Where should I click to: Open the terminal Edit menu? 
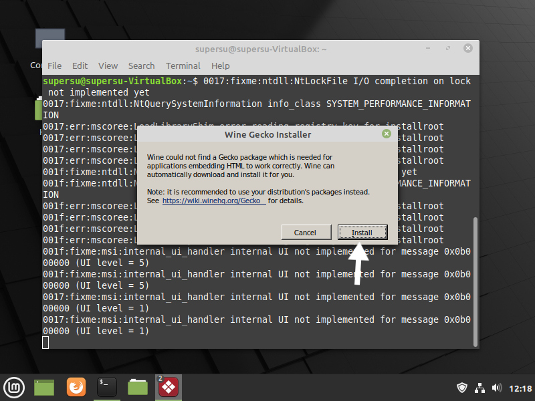[80, 65]
